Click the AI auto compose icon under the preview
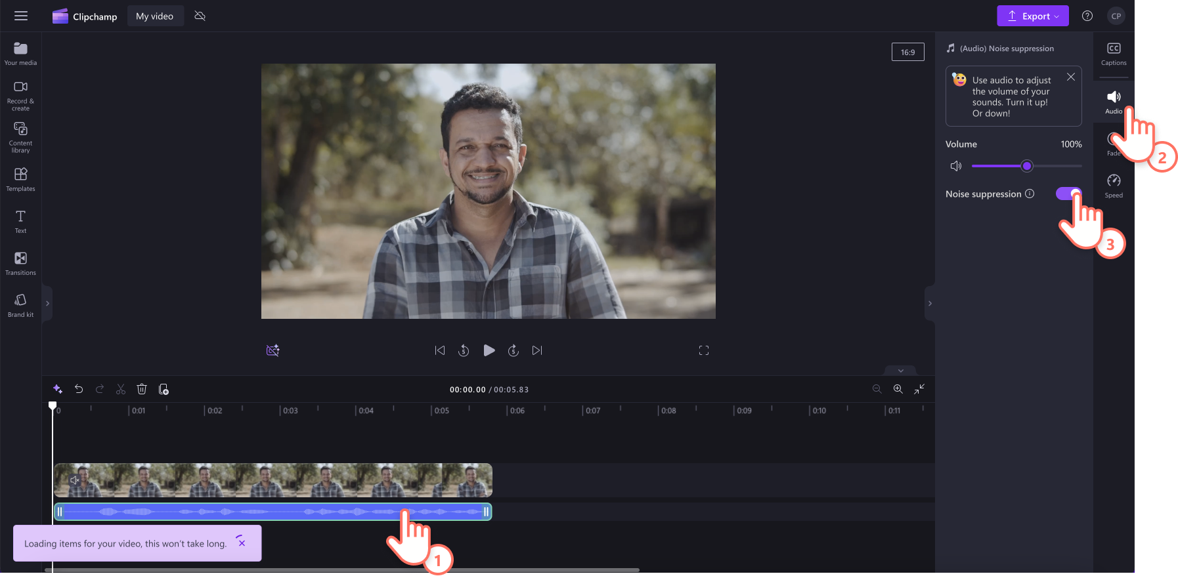1178x576 pixels. click(273, 350)
